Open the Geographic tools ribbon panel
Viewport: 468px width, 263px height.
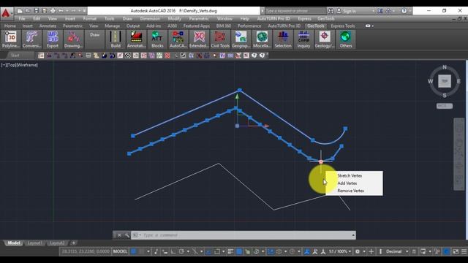tap(241, 39)
